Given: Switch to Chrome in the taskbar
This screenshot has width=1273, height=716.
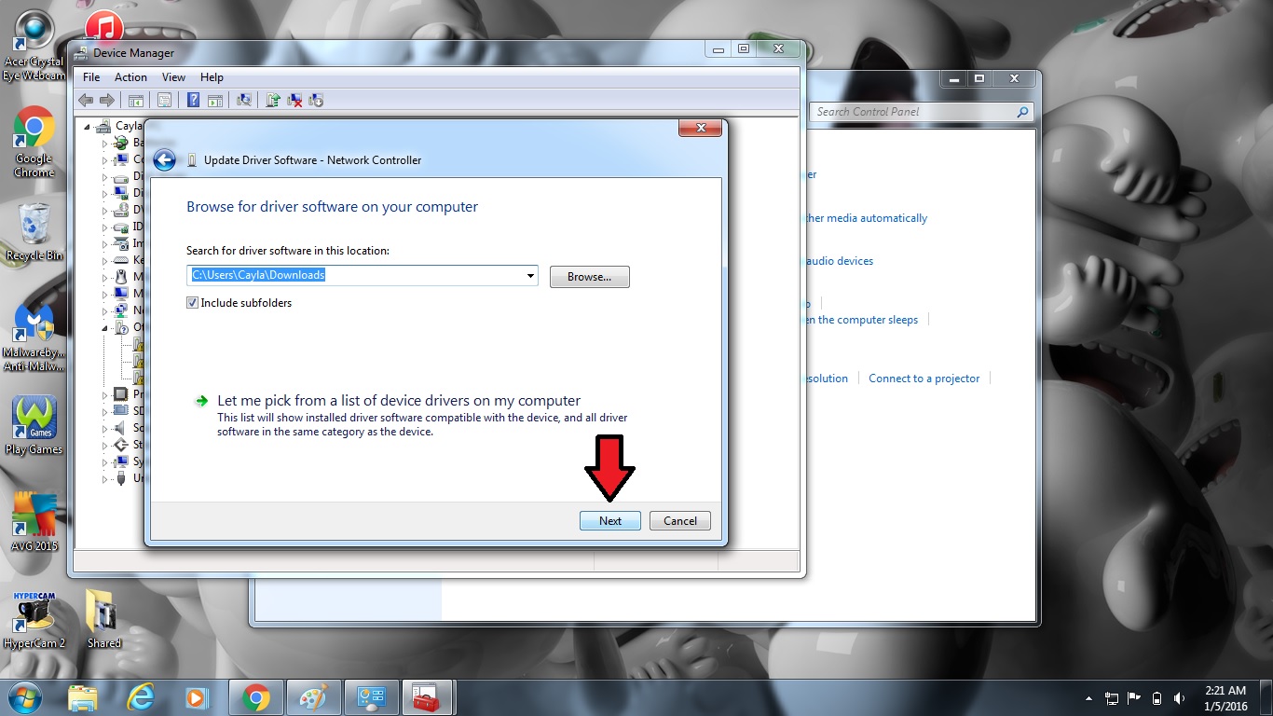Looking at the screenshot, I should 255,697.
